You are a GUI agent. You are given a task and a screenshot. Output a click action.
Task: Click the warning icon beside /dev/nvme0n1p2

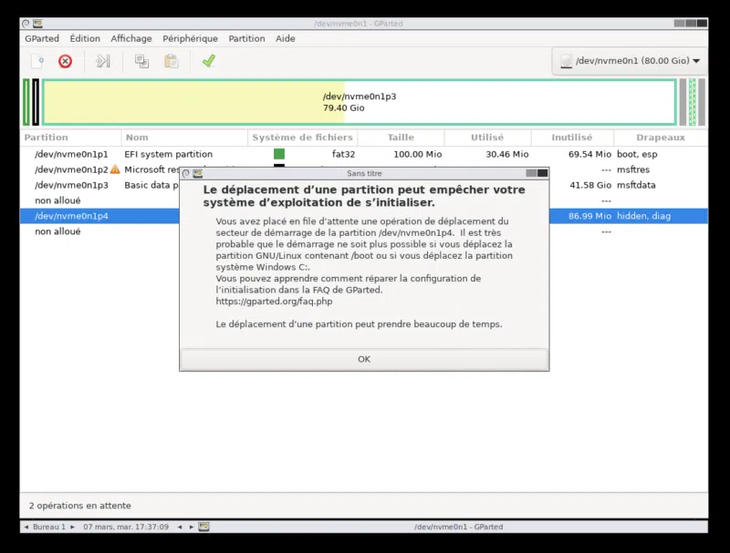click(x=115, y=169)
